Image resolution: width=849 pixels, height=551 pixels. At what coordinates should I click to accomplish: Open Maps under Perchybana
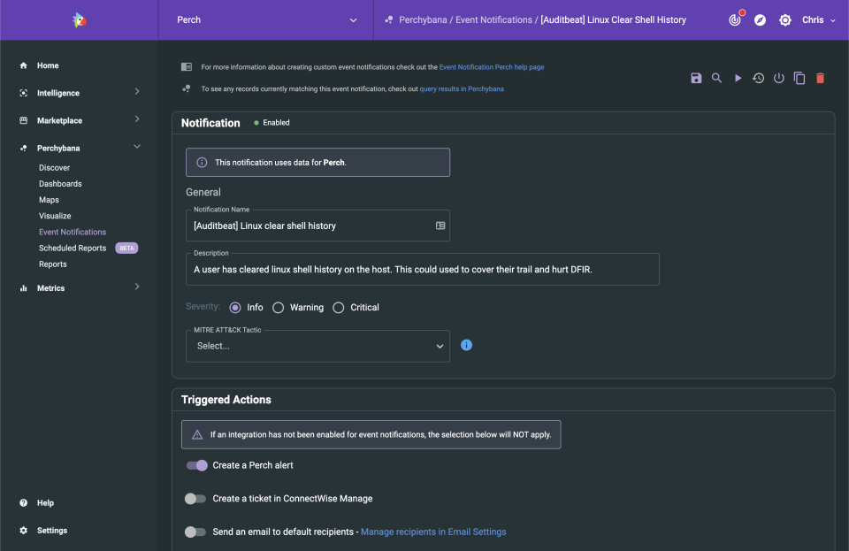(x=49, y=200)
